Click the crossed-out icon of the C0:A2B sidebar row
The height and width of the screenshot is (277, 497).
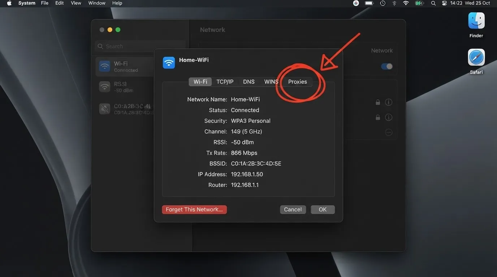105,109
